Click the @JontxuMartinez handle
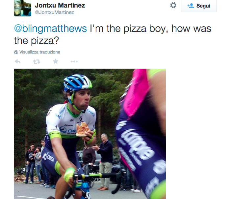 [54, 12]
